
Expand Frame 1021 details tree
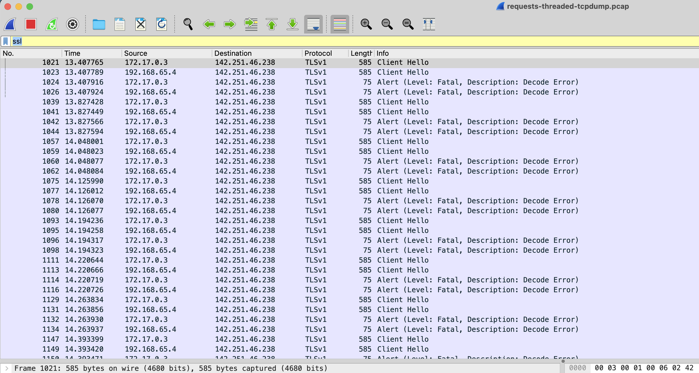click(x=7, y=368)
